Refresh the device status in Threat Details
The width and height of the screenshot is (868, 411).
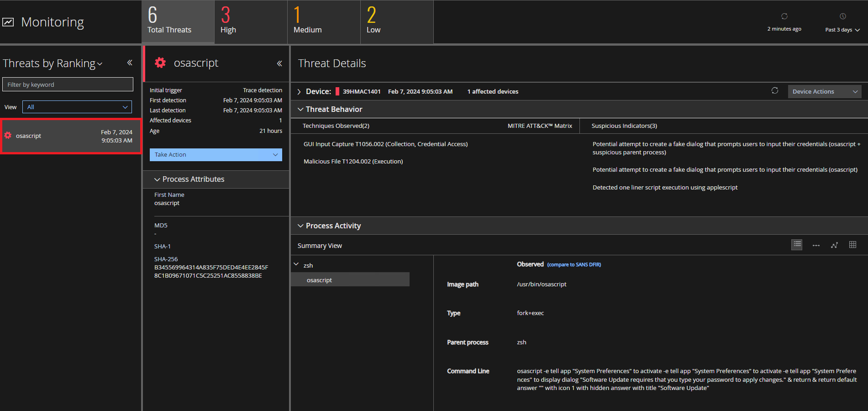[x=775, y=91]
